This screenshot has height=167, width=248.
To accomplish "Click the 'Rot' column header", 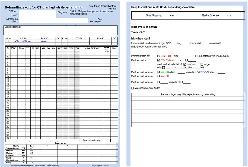I will pyautogui.click(x=54, y=48).
